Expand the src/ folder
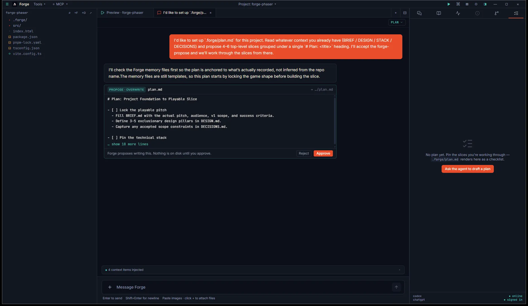Viewport: 528px width, 306px height. pos(17,26)
